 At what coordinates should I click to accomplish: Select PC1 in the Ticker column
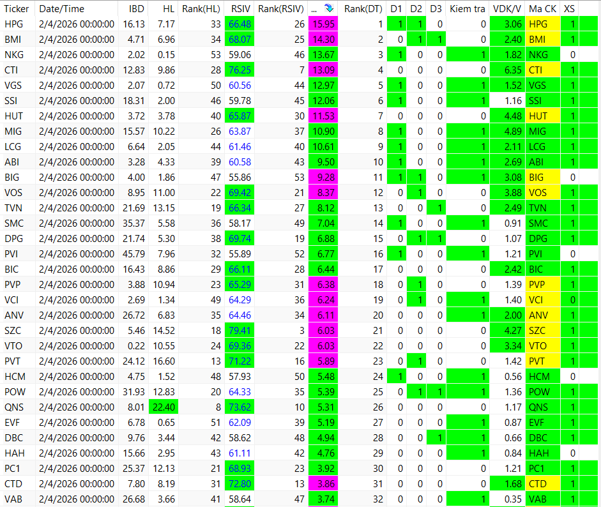pos(12,469)
